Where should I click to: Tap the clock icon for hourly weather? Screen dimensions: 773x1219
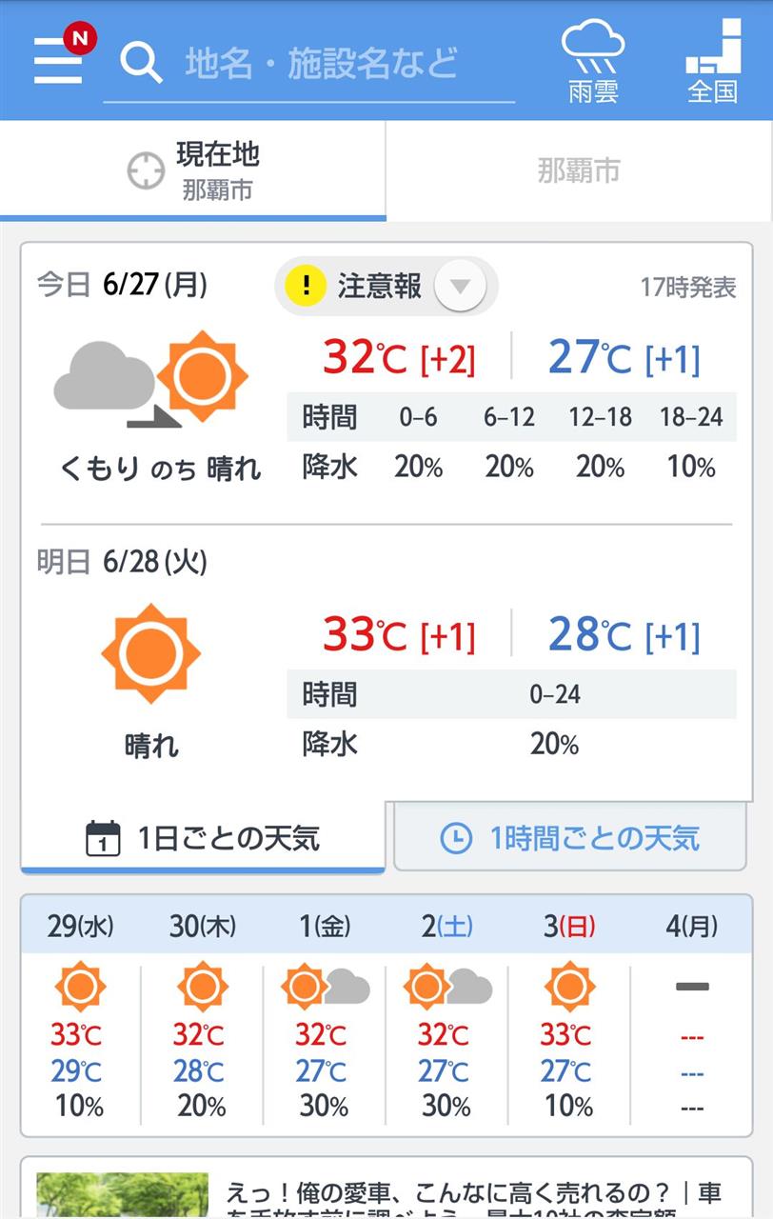(x=456, y=838)
